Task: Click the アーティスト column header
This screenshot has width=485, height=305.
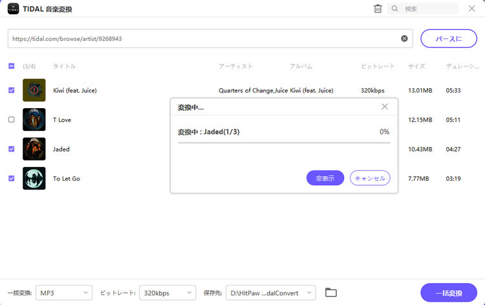Action: coord(235,66)
